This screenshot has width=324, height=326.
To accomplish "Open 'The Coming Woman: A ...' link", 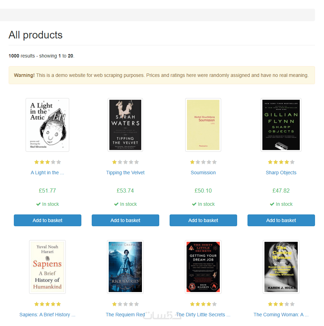I will click(x=281, y=315).
